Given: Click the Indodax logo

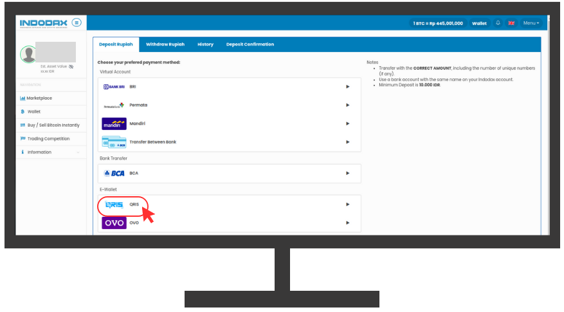Looking at the screenshot, I should point(43,23).
